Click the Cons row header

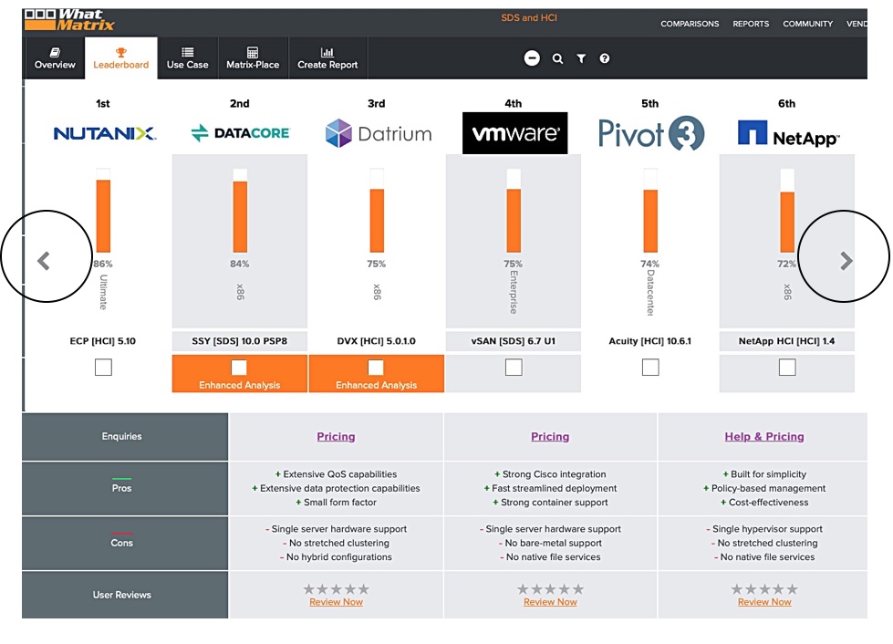[x=125, y=544]
